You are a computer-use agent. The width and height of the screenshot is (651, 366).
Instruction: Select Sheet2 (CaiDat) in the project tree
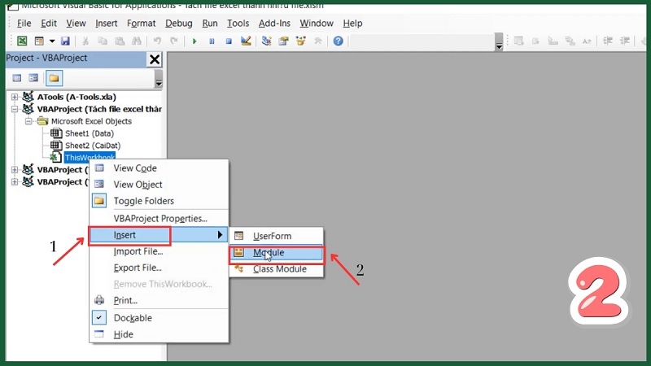click(x=93, y=146)
